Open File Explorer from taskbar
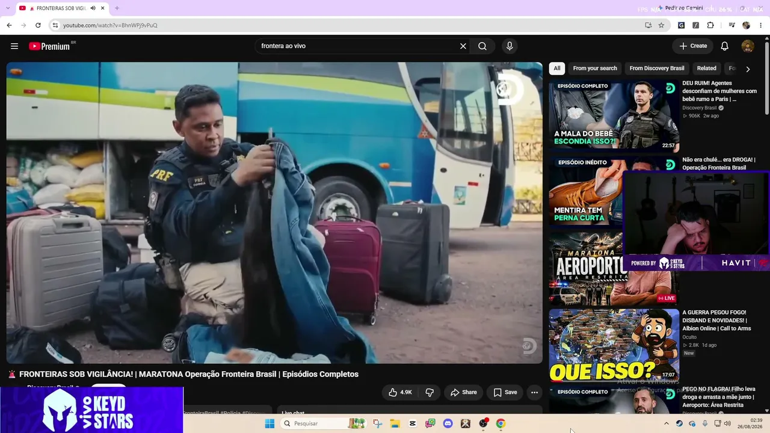Image resolution: width=770 pixels, height=433 pixels. pos(395,423)
